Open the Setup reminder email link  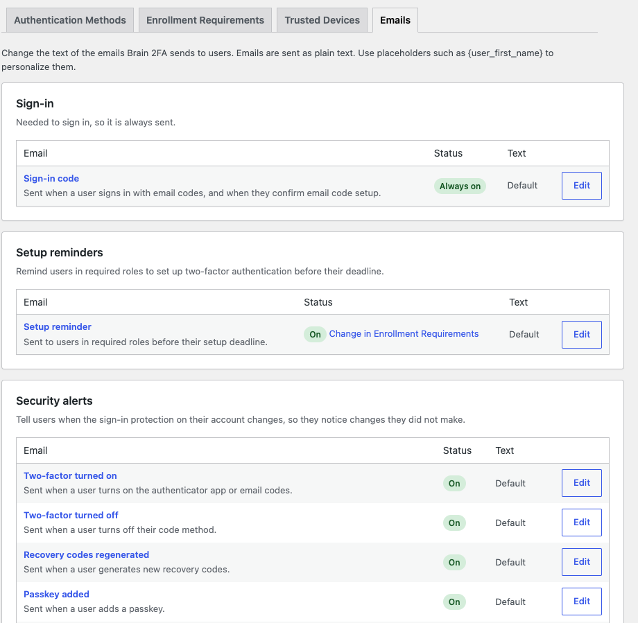(x=58, y=327)
